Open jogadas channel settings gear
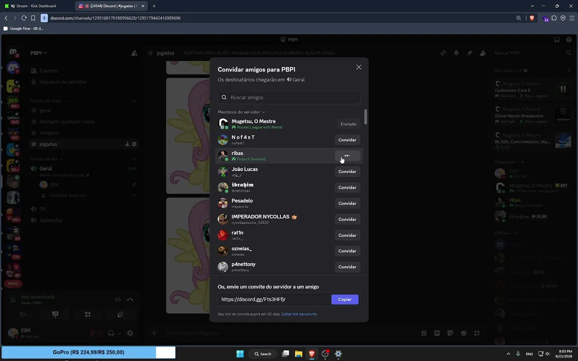Image resolution: width=578 pixels, height=361 pixels. point(134,144)
